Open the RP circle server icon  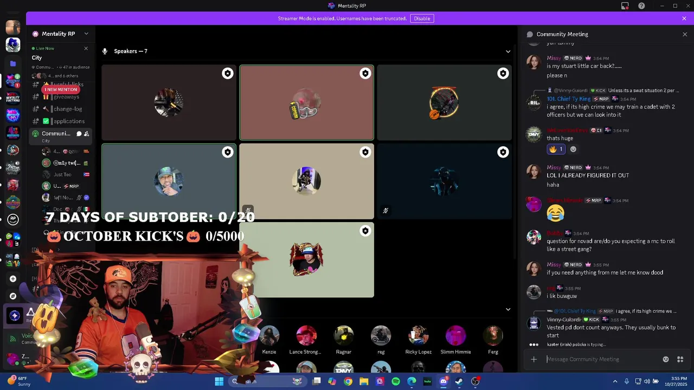pos(13,219)
